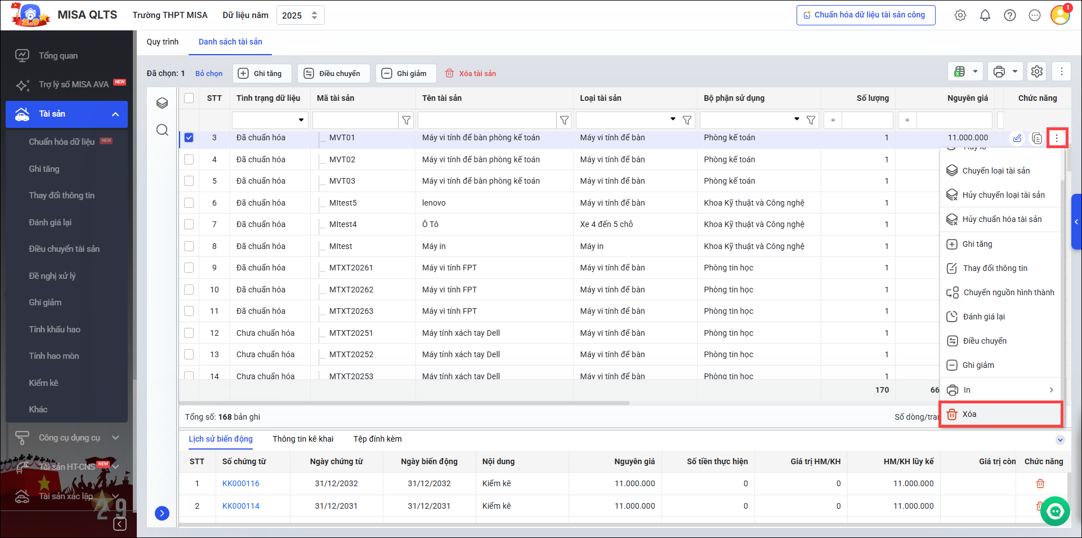
Task: Click the Điều chuyển toolbar button
Action: click(x=333, y=73)
